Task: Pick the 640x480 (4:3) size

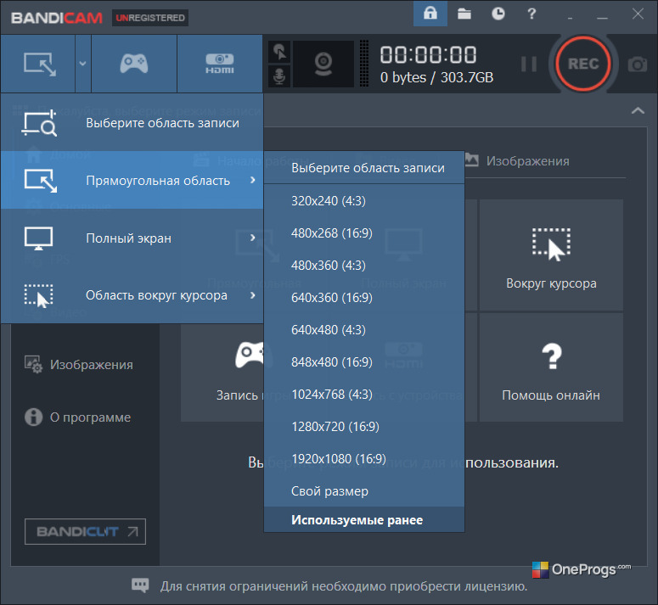Action: [364, 330]
